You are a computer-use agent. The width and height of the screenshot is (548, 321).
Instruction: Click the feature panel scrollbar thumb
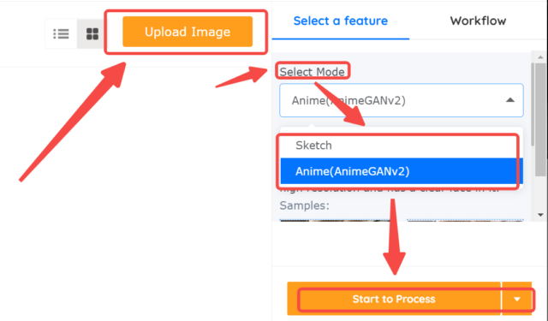pyautogui.click(x=540, y=119)
